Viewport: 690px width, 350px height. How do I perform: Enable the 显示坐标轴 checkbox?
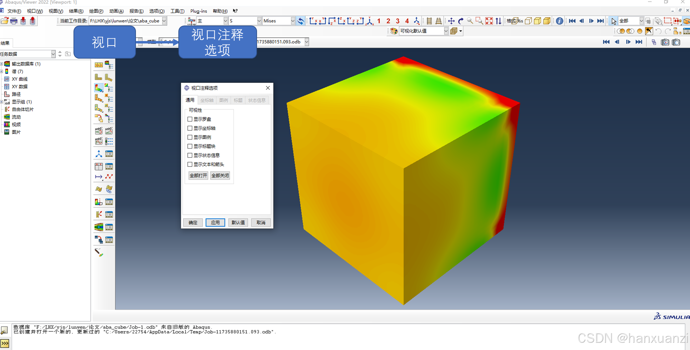tap(190, 128)
